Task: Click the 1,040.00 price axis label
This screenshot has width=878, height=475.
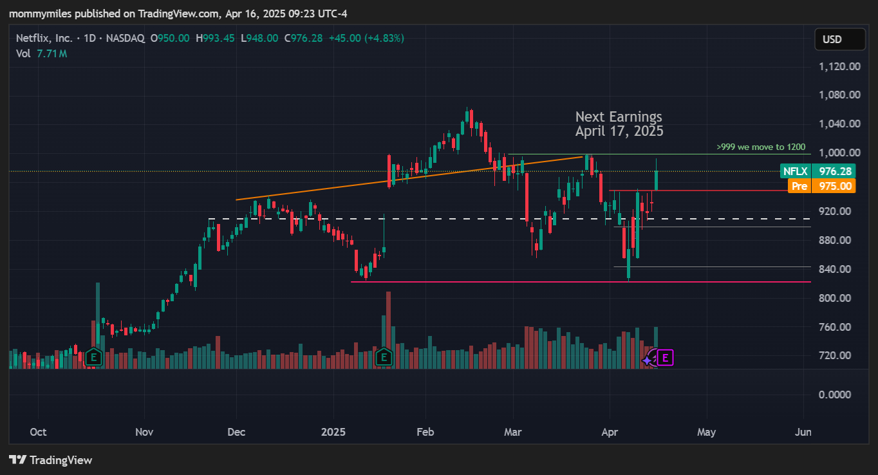Action: pos(839,124)
